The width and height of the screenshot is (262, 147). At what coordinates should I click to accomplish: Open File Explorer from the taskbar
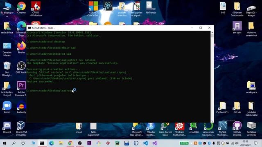coord(61,143)
